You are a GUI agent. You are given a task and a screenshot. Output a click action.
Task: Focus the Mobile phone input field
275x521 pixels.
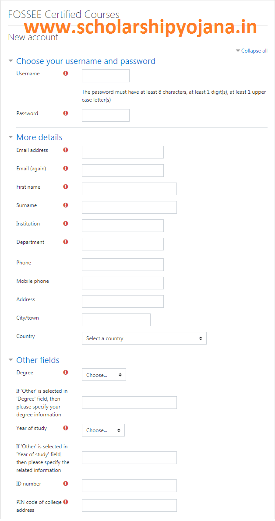coord(123,283)
